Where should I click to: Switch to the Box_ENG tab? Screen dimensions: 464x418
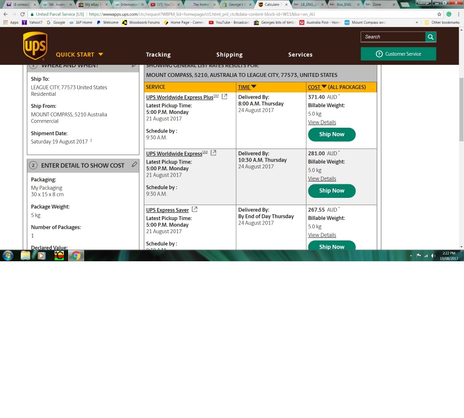(345, 4)
